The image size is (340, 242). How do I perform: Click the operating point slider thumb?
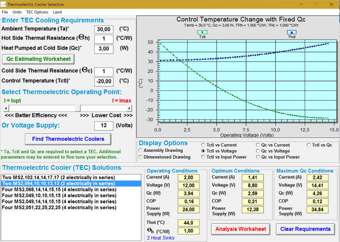tap(77, 108)
